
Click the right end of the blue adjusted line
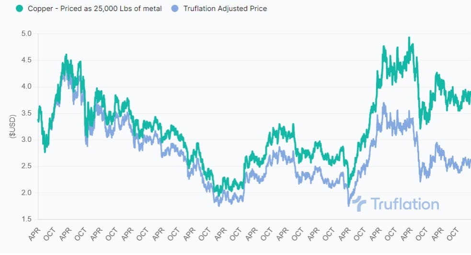(470, 161)
